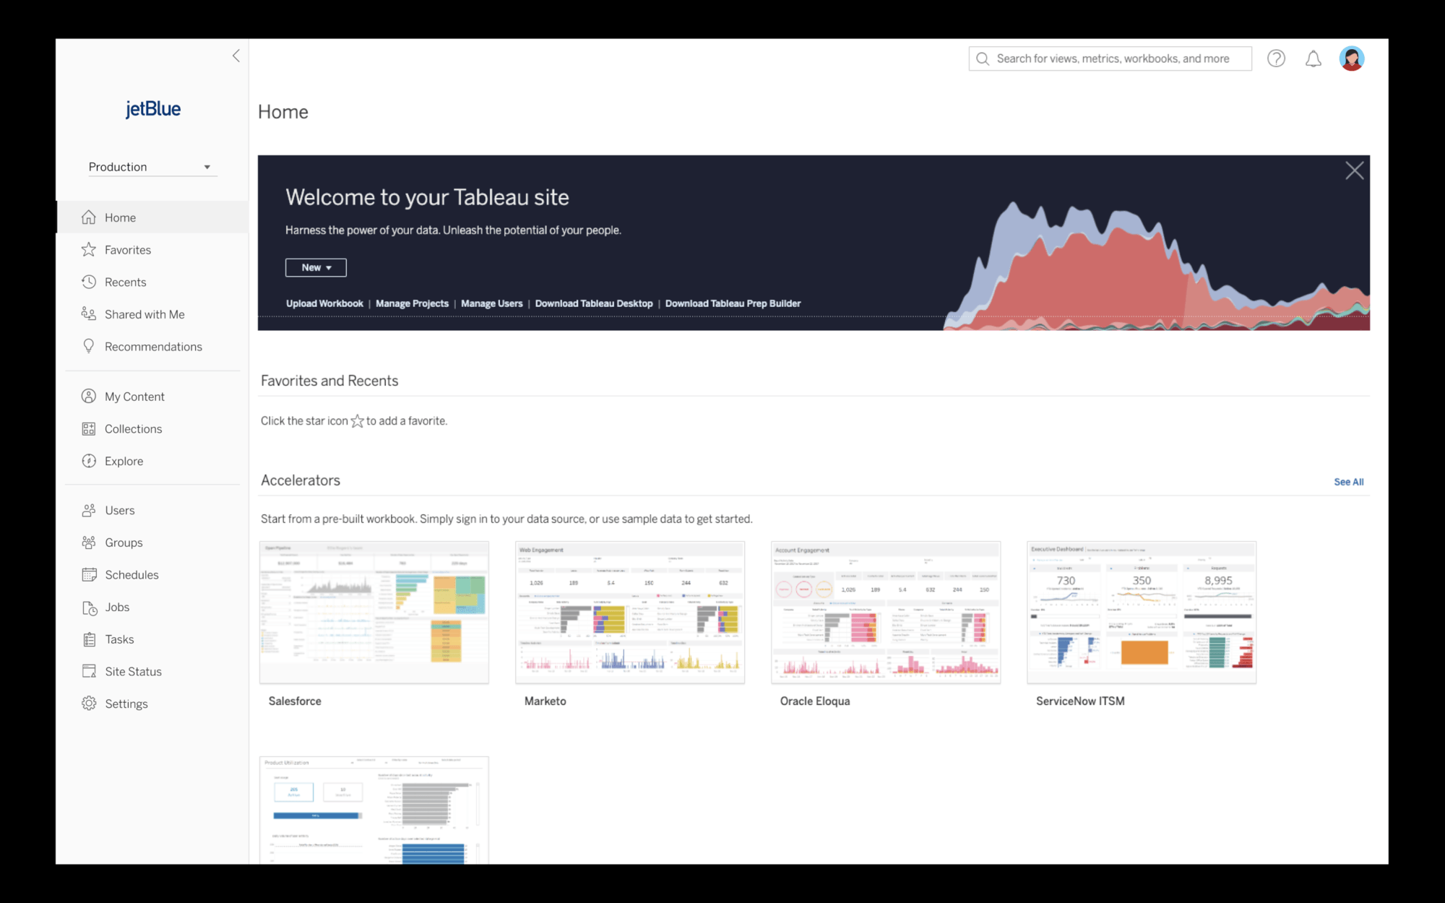Image resolution: width=1445 pixels, height=903 pixels.
Task: Click the Manage Projects menu item
Action: point(412,303)
